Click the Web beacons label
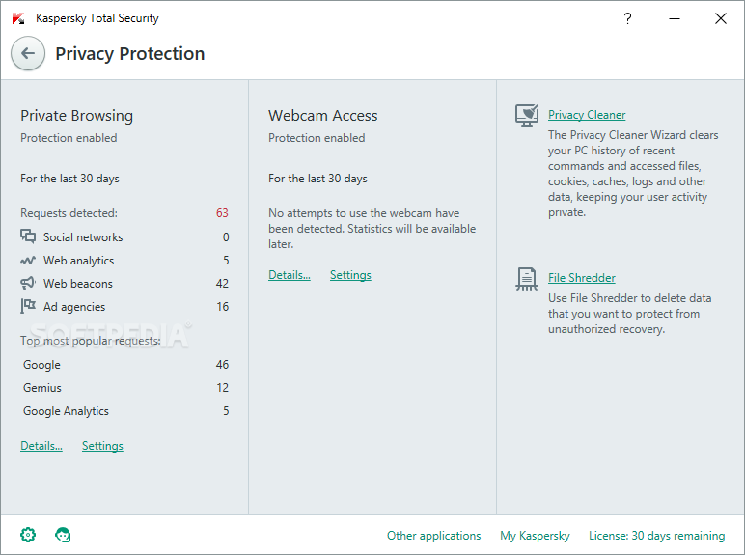Screen dimensions: 745x555 (78, 284)
